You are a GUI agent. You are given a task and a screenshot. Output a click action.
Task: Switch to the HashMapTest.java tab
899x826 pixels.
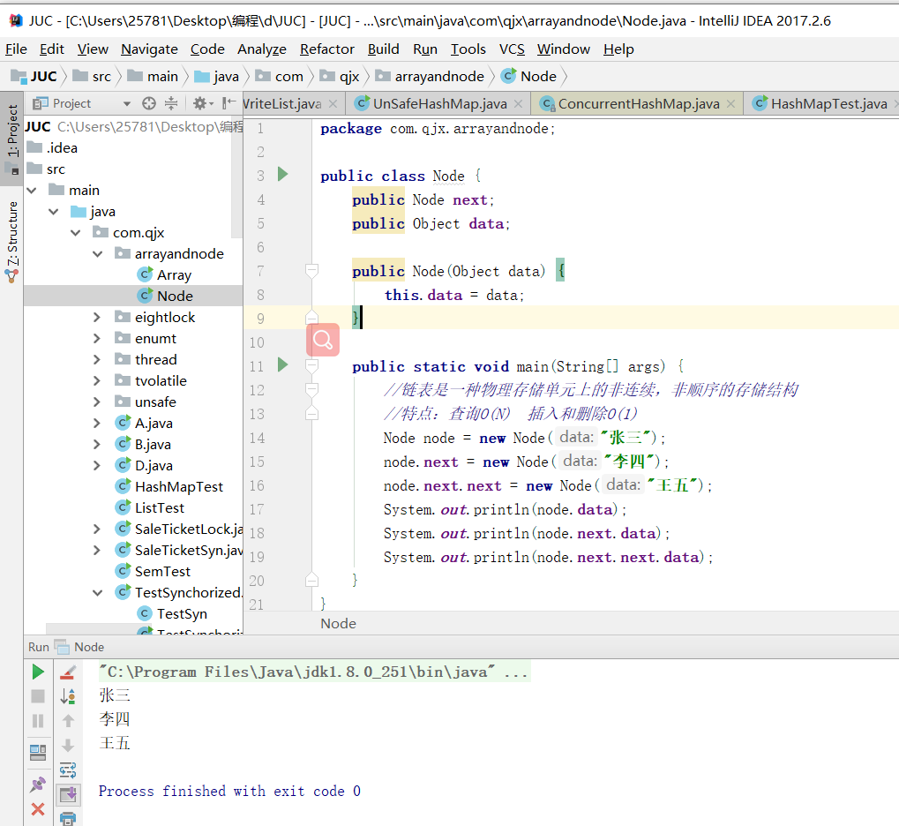(829, 103)
